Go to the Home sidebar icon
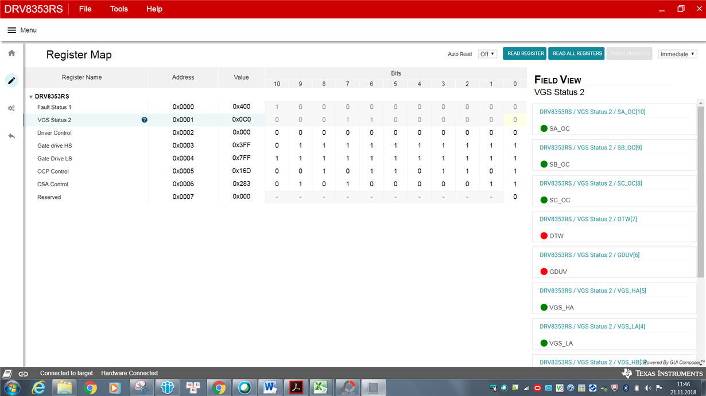Screen dimensions: 706x396 (x=11, y=53)
